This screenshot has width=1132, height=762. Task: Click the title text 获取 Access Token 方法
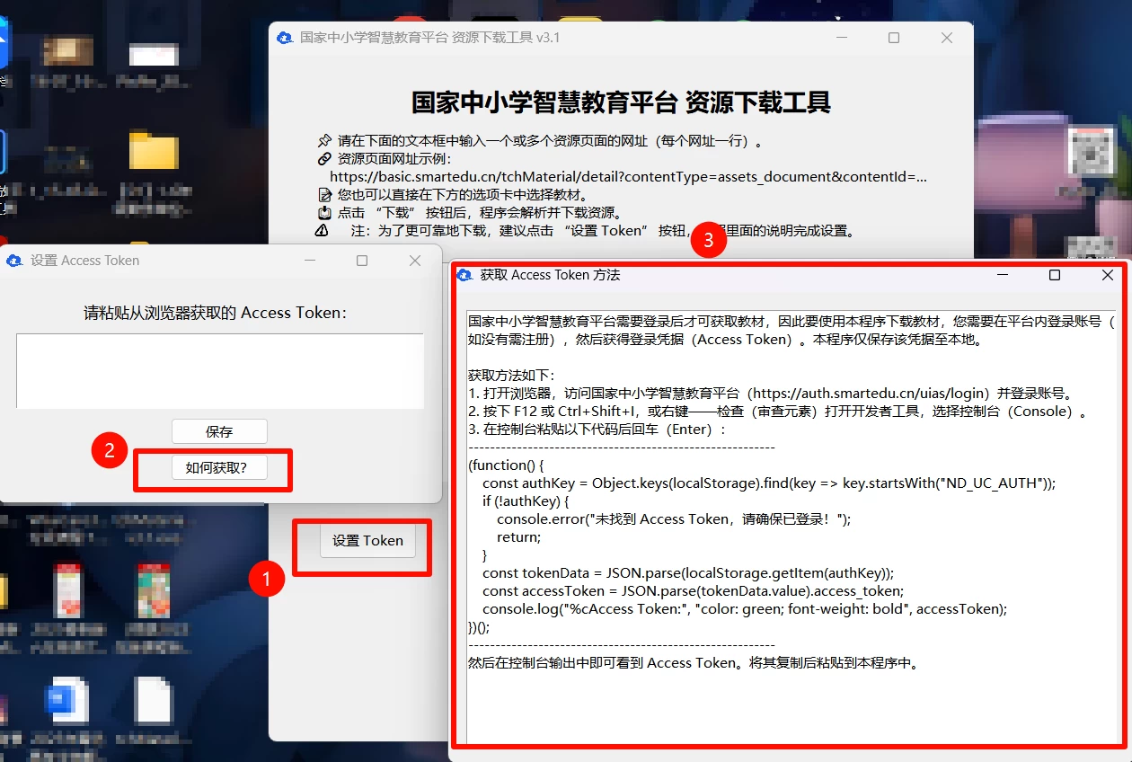click(550, 275)
